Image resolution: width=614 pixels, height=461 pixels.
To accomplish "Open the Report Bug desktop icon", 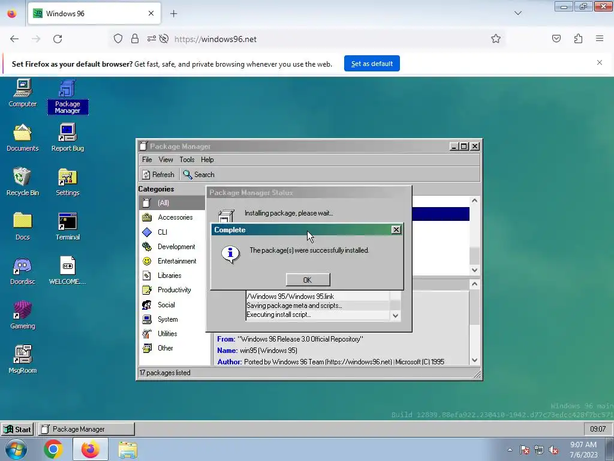I will 67,137.
